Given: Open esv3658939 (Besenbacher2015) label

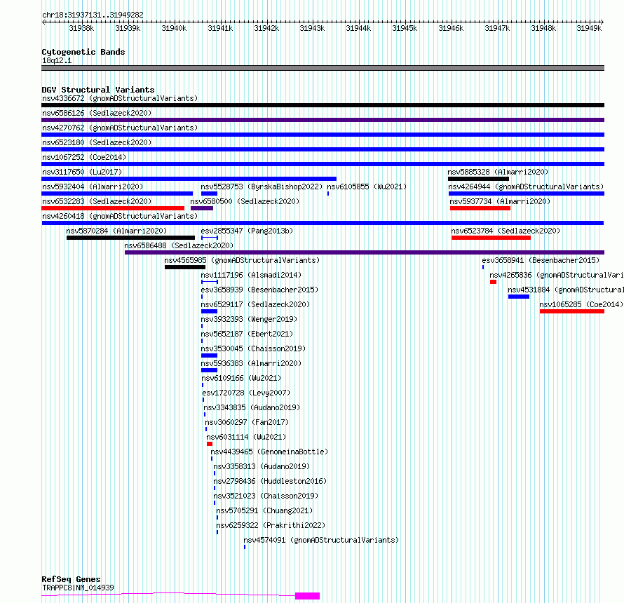Looking at the screenshot, I should pyautogui.click(x=259, y=290).
